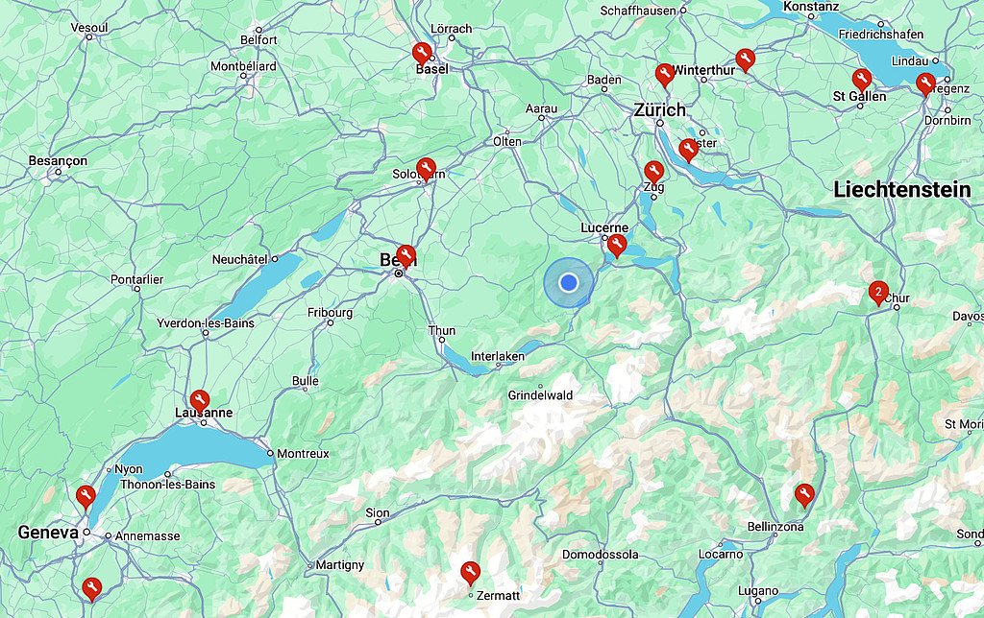Select the service pin near Lucerne
This screenshot has width=984, height=618.
pyautogui.click(x=617, y=245)
